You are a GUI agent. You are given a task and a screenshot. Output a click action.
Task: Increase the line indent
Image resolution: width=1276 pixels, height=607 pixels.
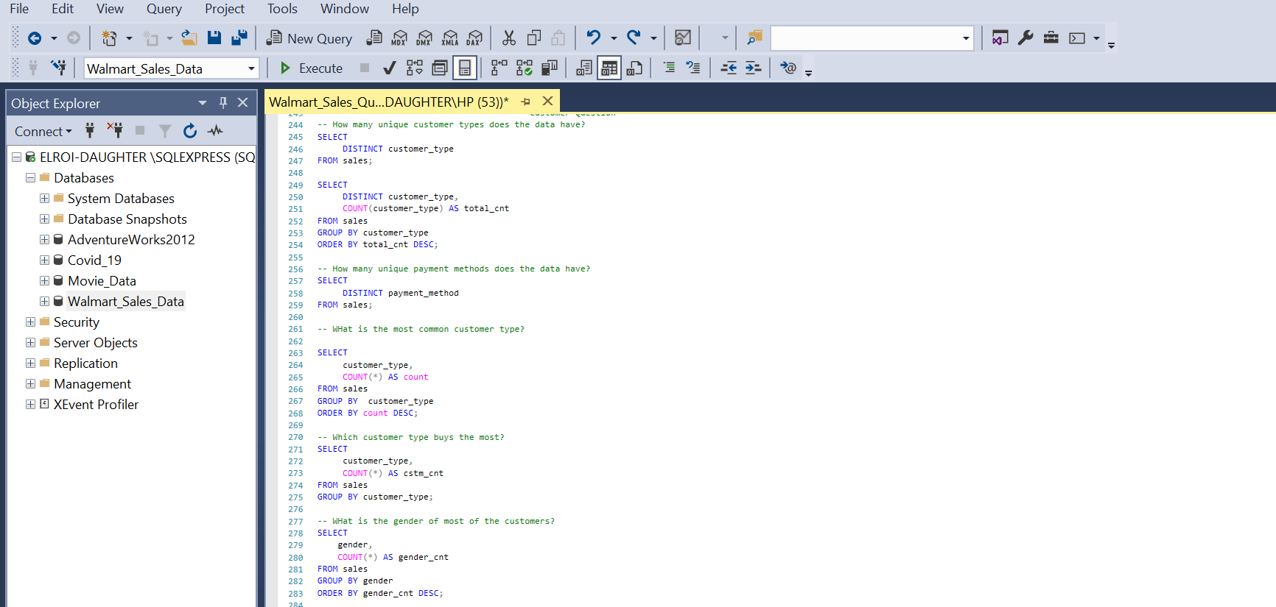pyautogui.click(x=753, y=68)
